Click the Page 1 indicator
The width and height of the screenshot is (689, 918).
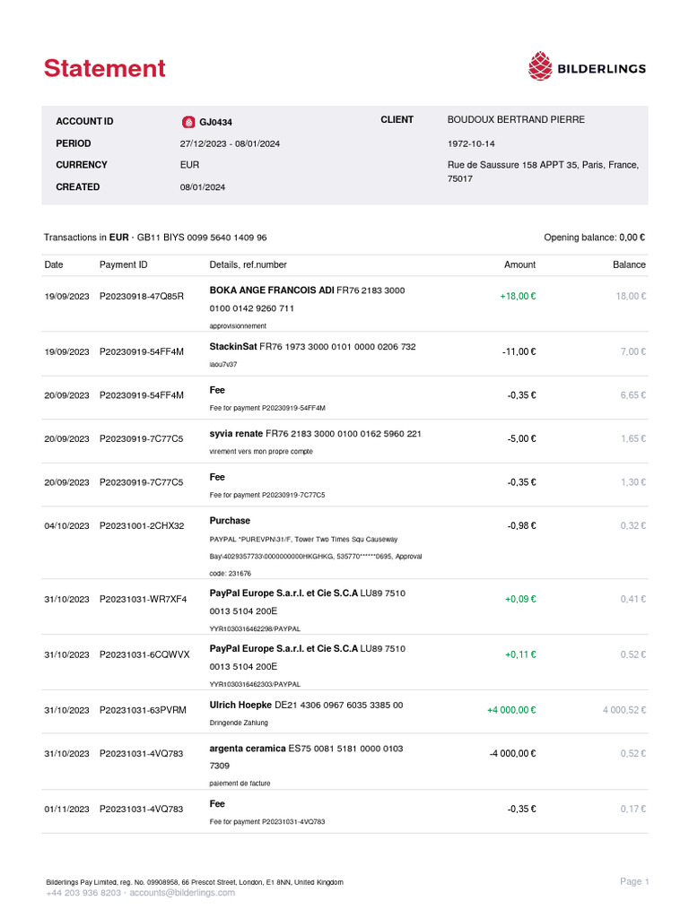634,882
